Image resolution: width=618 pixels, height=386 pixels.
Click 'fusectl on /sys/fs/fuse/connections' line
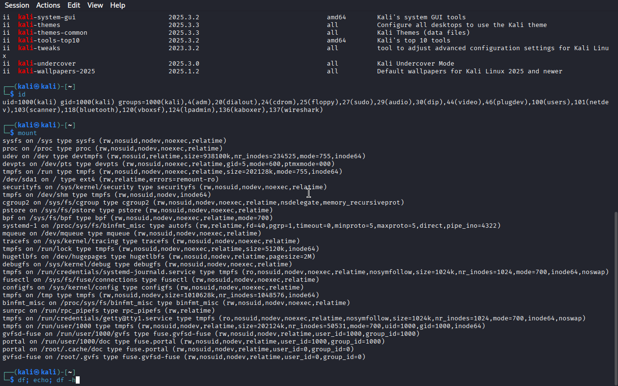coord(161,280)
